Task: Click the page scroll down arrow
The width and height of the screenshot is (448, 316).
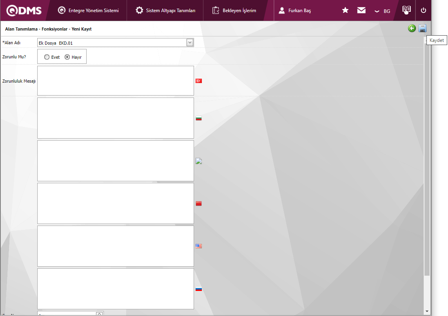Action: pyautogui.click(x=427, y=311)
